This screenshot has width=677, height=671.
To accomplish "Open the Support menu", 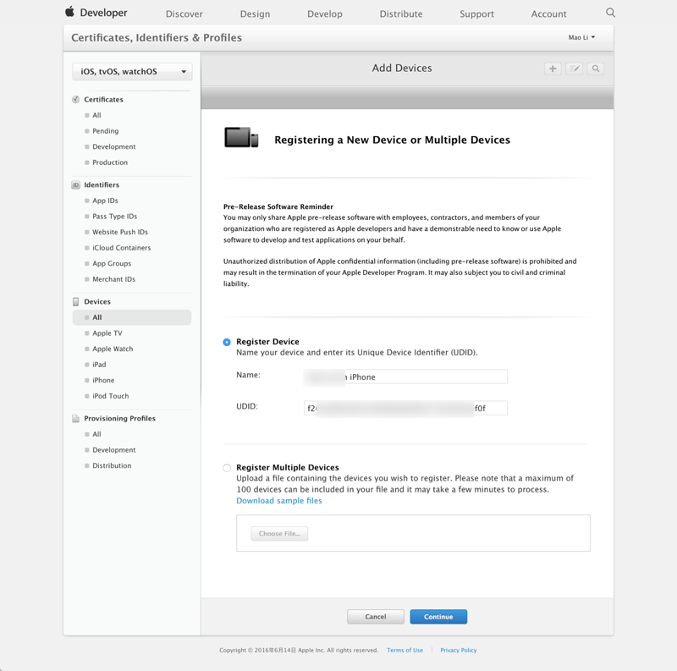I will click(x=476, y=14).
